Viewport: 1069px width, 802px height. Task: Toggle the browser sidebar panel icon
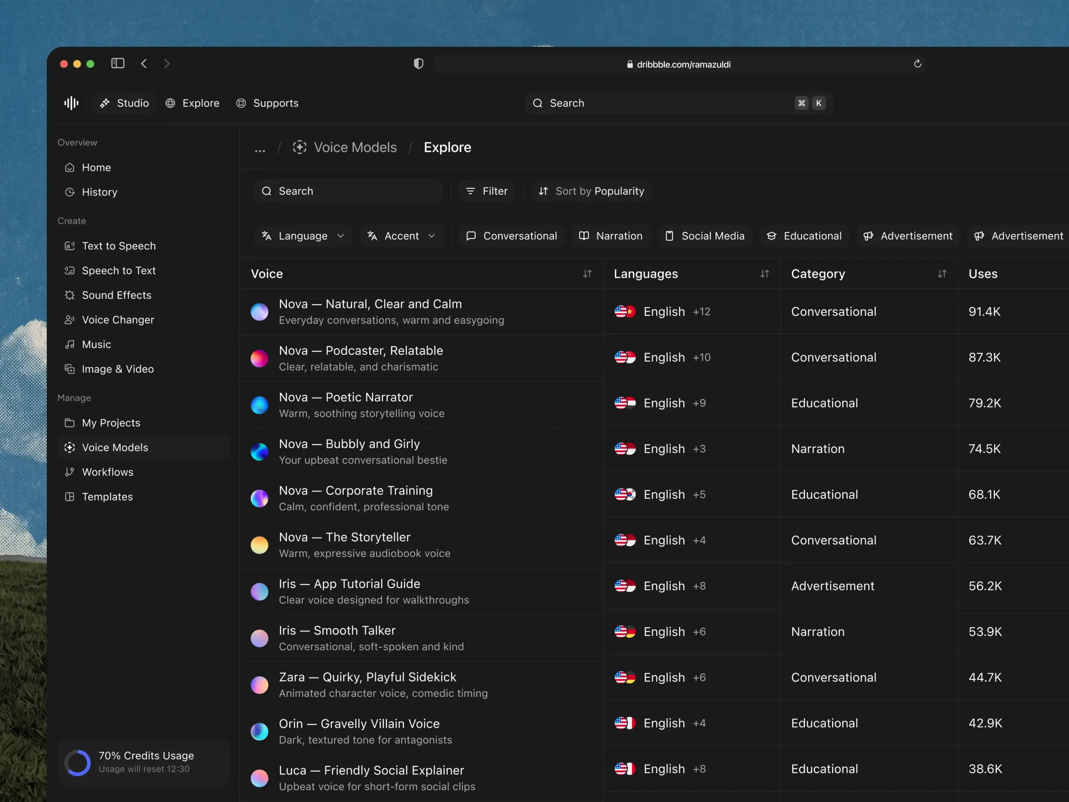pos(118,63)
